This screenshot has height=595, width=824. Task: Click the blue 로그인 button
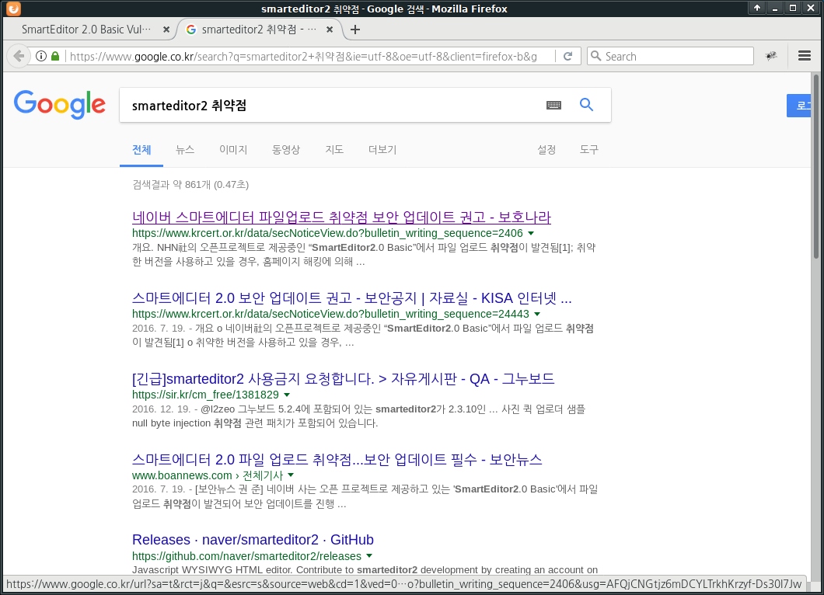pyautogui.click(x=799, y=106)
